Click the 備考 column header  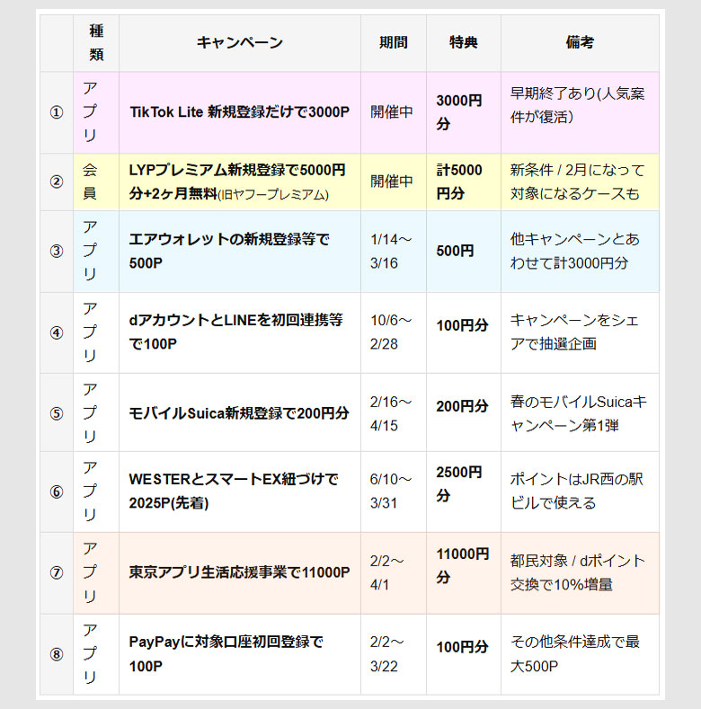580,43
